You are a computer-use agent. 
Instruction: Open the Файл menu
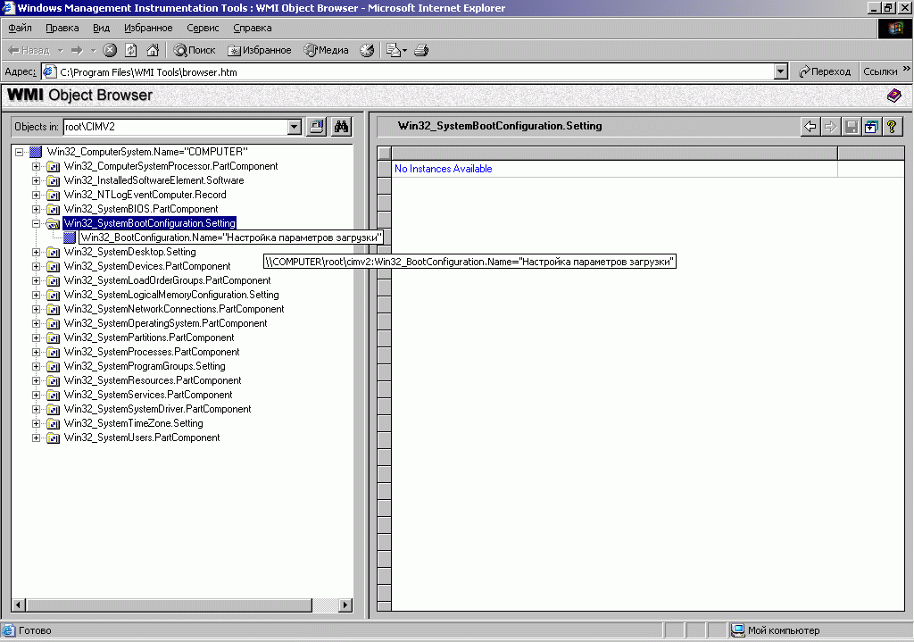[20, 28]
